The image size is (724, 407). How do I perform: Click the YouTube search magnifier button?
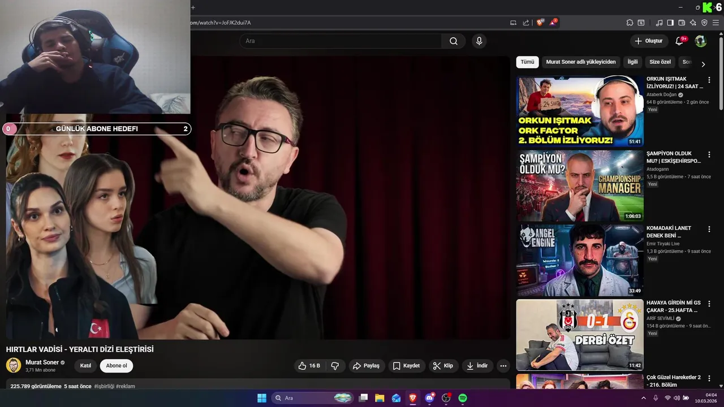[454, 41]
